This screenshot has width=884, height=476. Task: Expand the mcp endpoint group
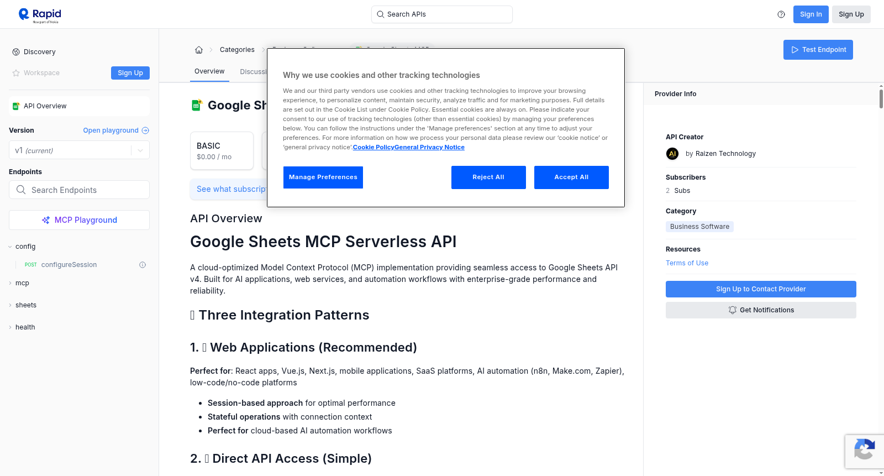(x=19, y=283)
